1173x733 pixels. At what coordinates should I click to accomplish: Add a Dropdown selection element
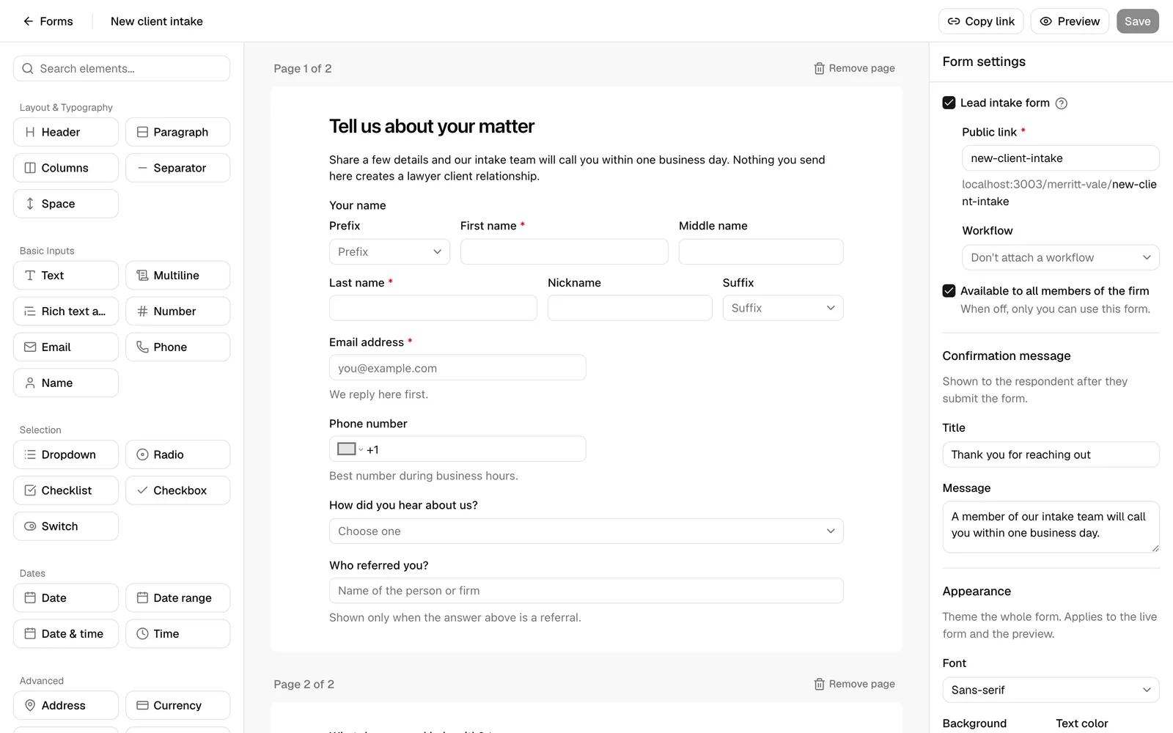point(66,454)
